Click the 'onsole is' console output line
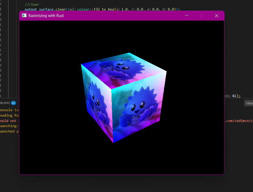 coord(9,110)
